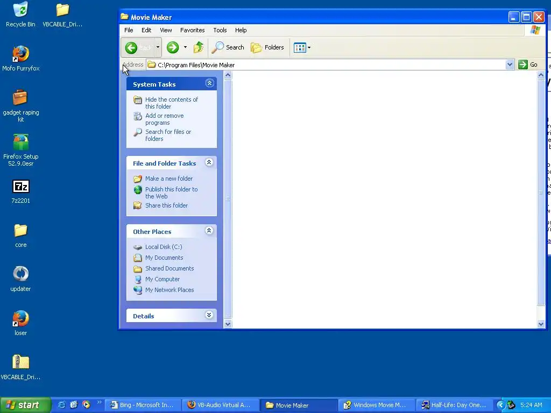Open Outlook Express from Quick Launch

[x=73, y=405]
